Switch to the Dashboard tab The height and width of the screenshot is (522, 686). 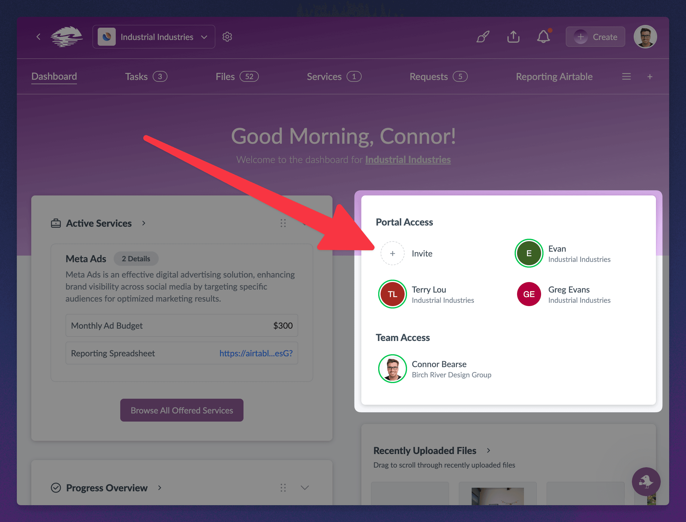[x=54, y=76]
